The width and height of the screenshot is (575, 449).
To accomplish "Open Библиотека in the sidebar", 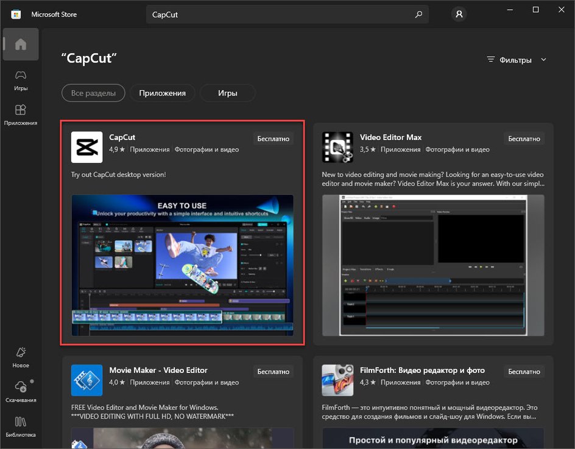I will [21, 427].
